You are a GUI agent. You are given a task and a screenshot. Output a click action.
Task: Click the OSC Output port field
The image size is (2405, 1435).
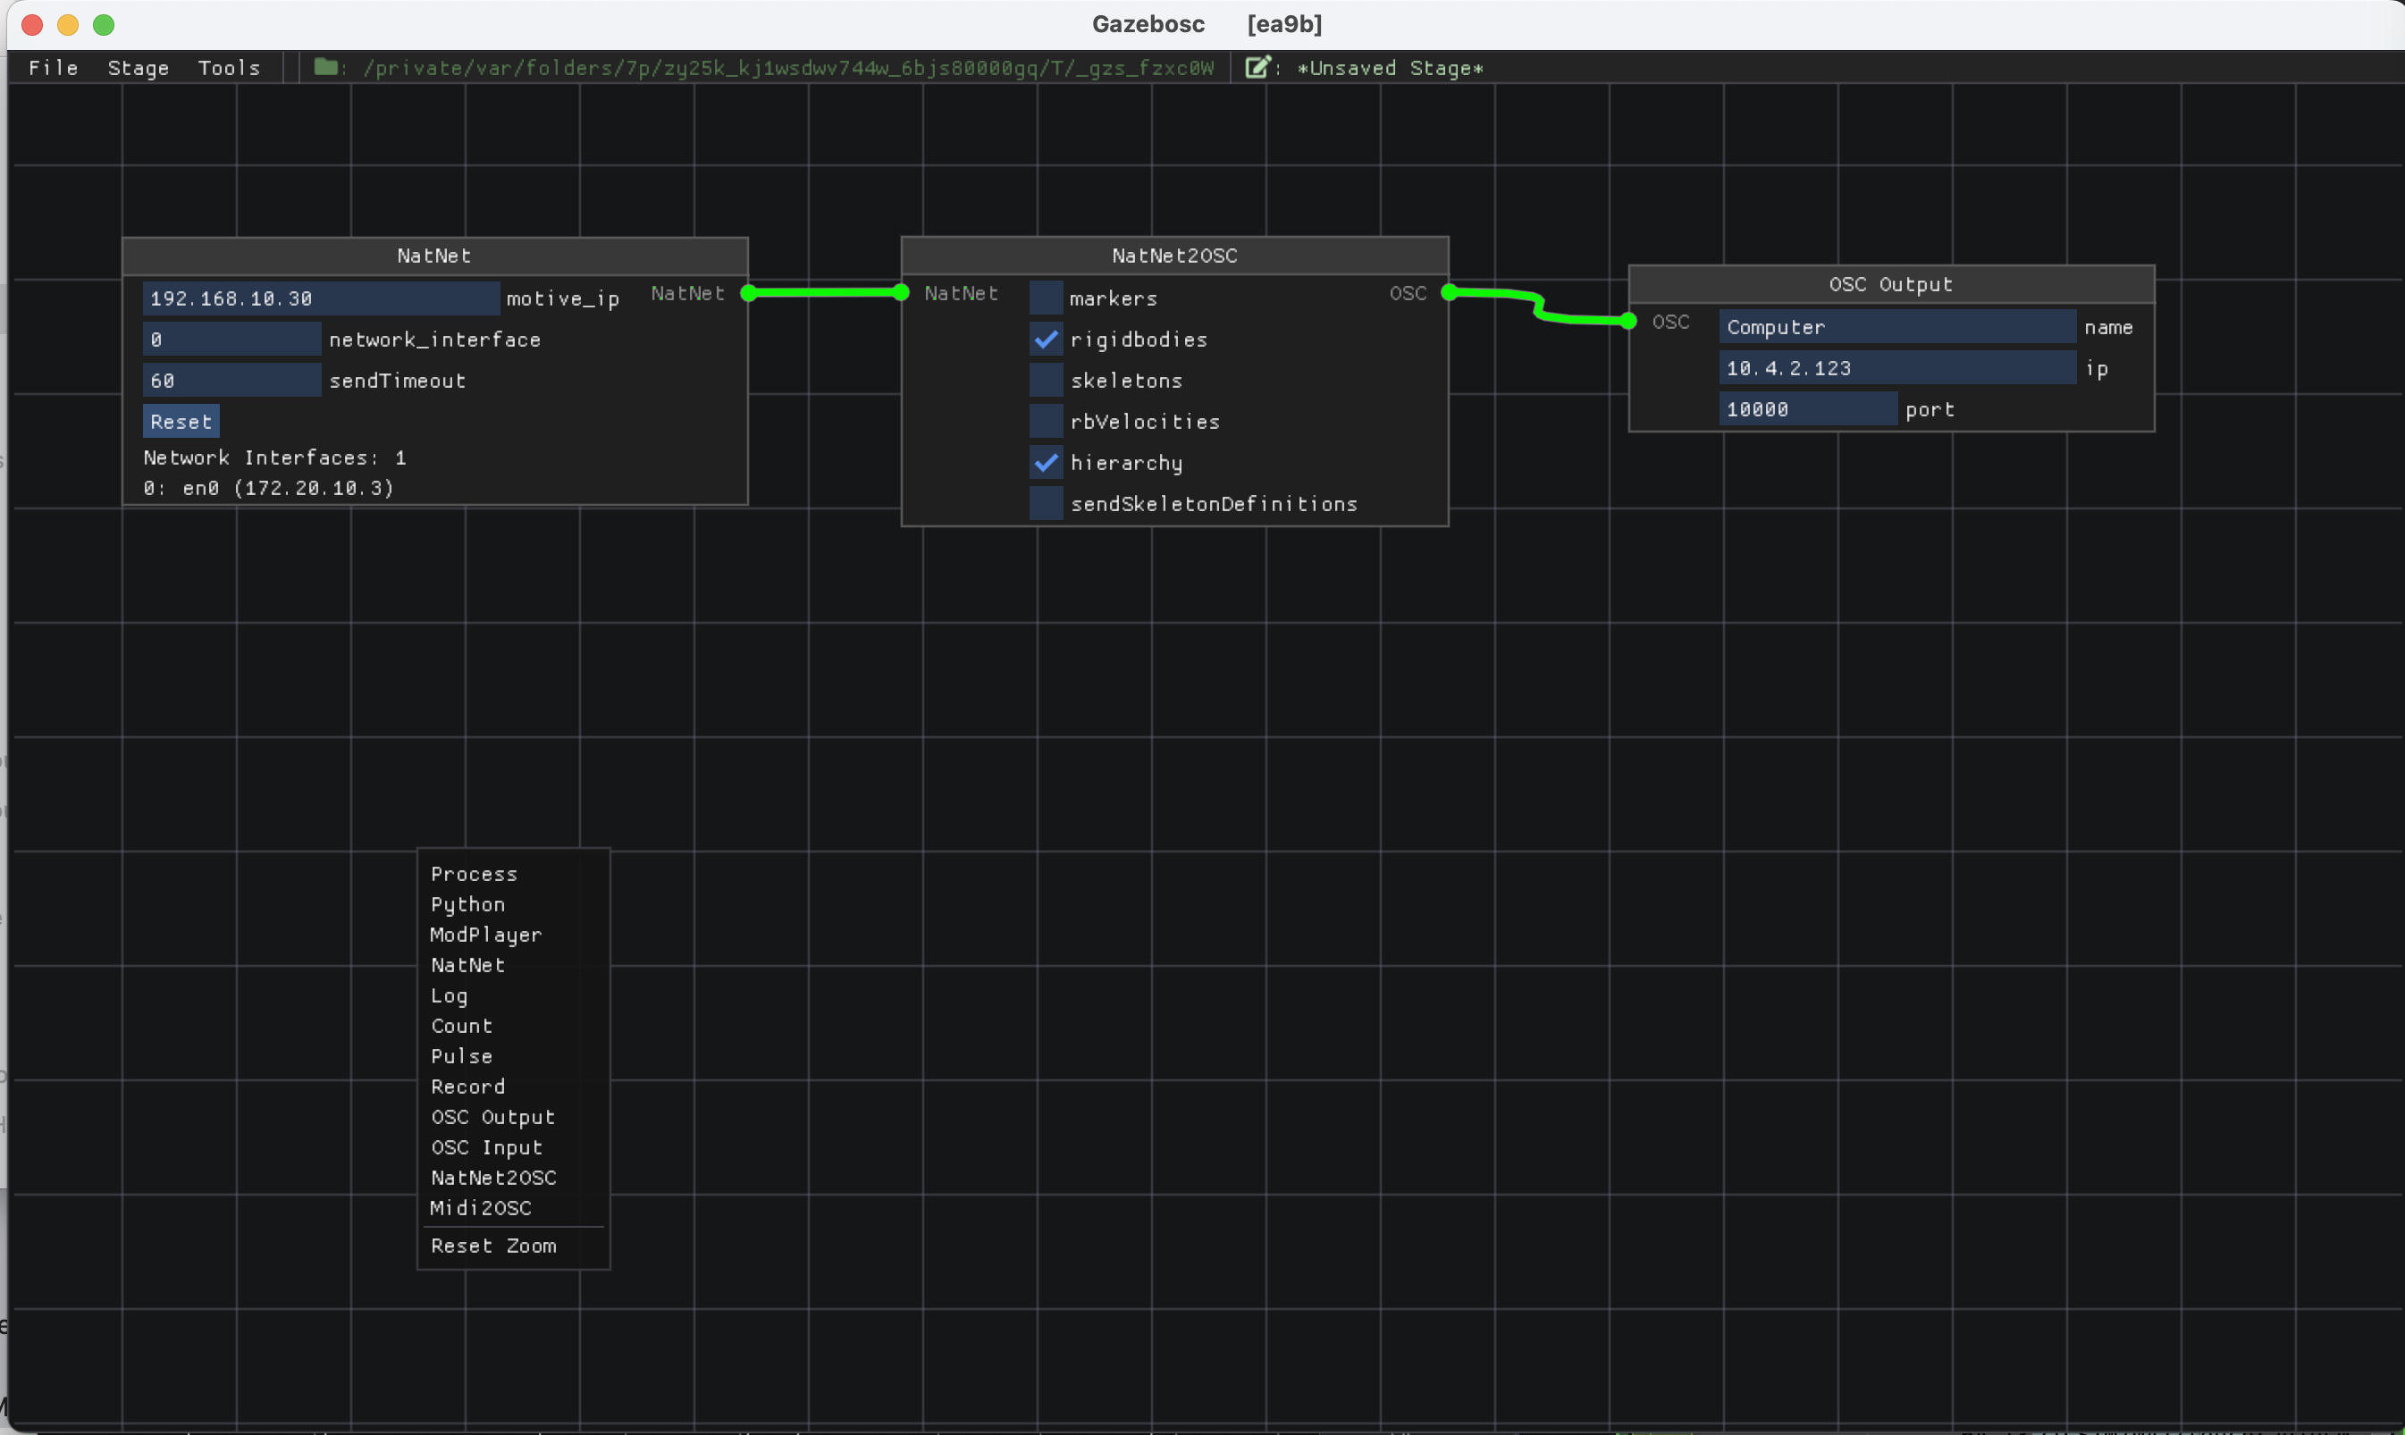click(x=1808, y=409)
